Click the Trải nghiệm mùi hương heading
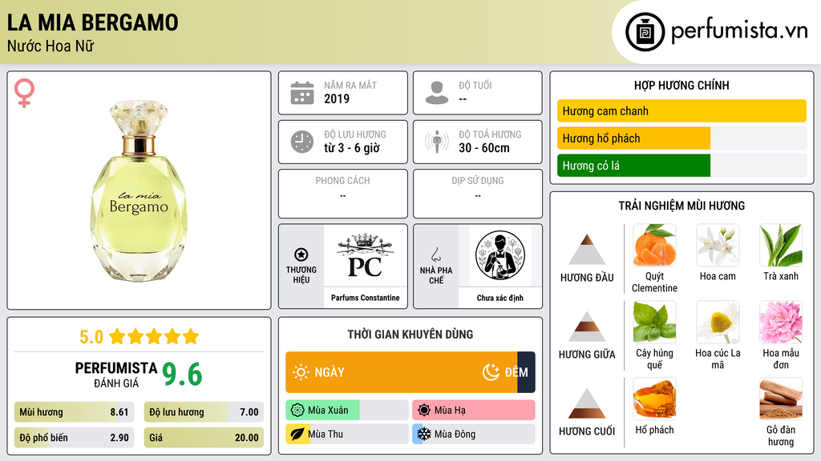This screenshot has height=461, width=821. [681, 206]
